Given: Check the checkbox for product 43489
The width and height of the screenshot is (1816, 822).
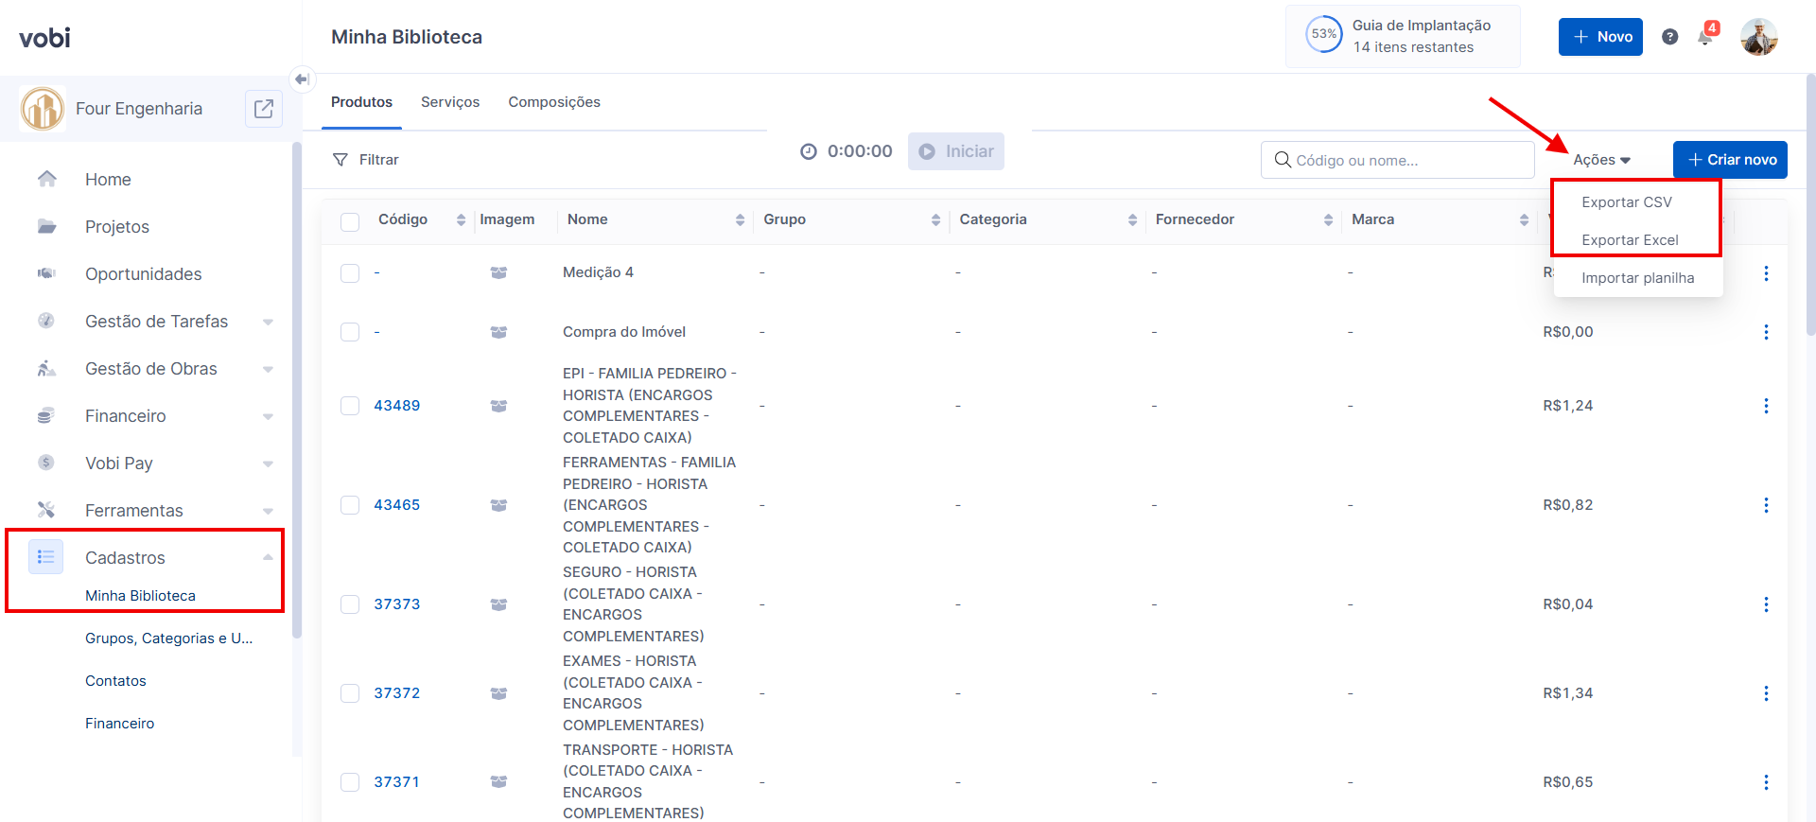Looking at the screenshot, I should click(350, 406).
